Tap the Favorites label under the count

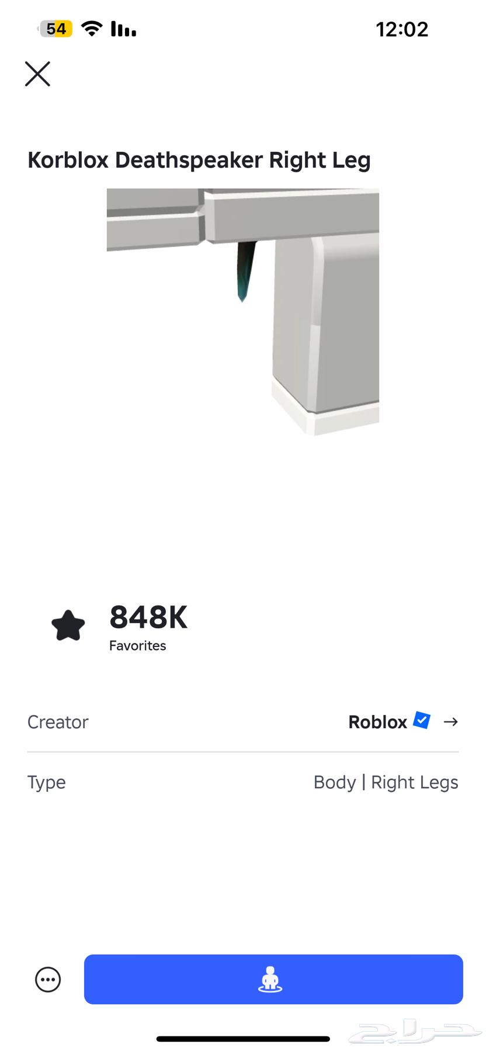click(x=138, y=646)
